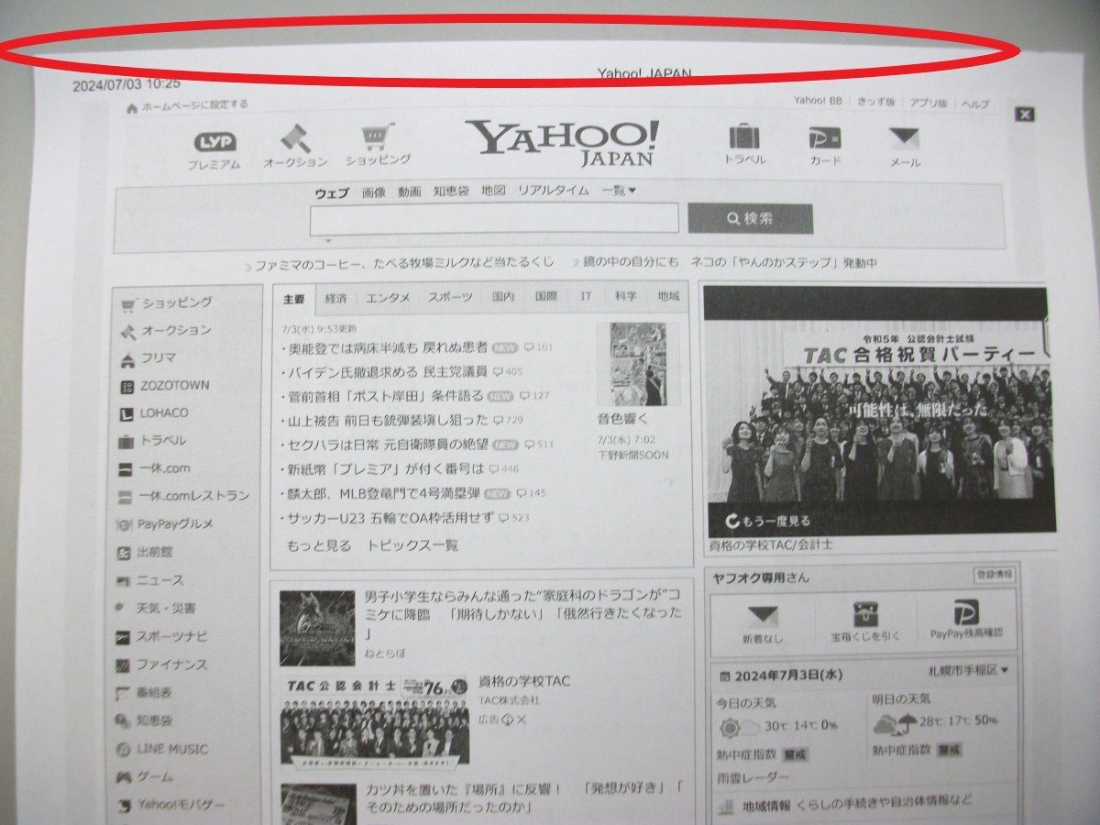
Task: Click 宝箱くじを引く treasure box icon
Action: [865, 613]
